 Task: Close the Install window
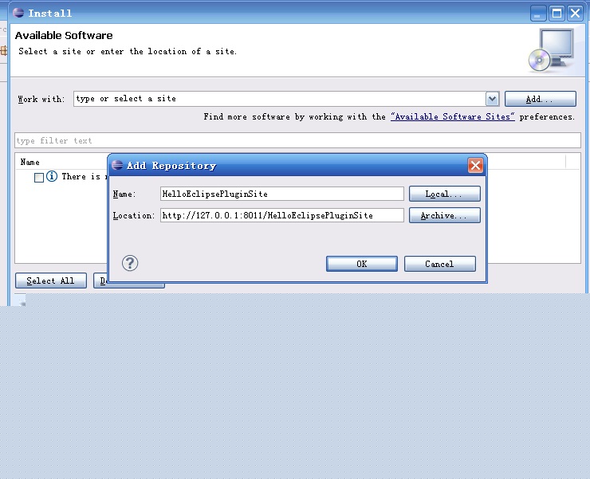(x=576, y=14)
